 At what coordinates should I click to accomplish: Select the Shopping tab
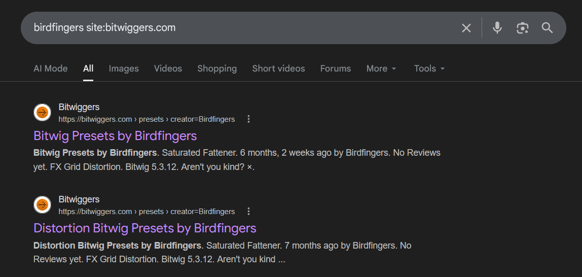pos(217,68)
